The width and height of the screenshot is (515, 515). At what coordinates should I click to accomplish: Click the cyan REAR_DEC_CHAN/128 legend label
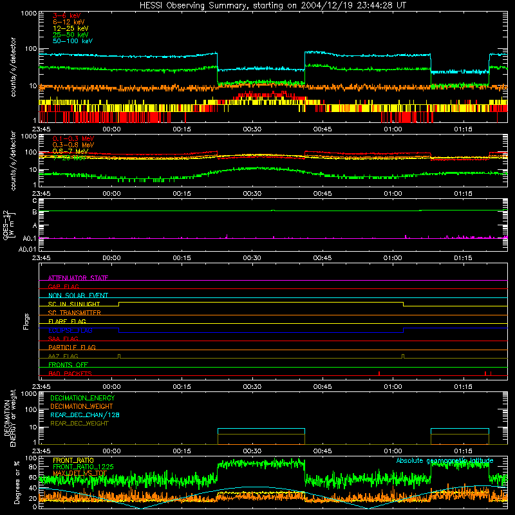point(85,415)
